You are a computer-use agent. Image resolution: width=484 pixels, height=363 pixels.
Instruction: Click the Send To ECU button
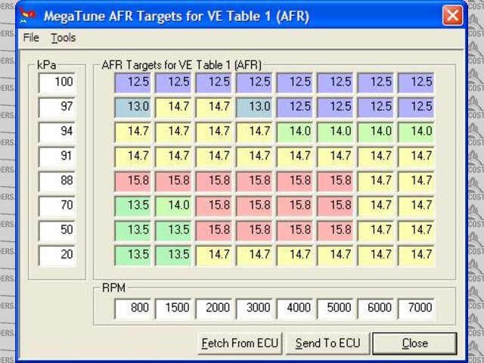pos(327,343)
